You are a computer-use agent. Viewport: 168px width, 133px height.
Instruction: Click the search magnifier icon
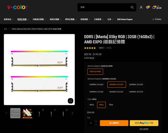tap(132, 7)
